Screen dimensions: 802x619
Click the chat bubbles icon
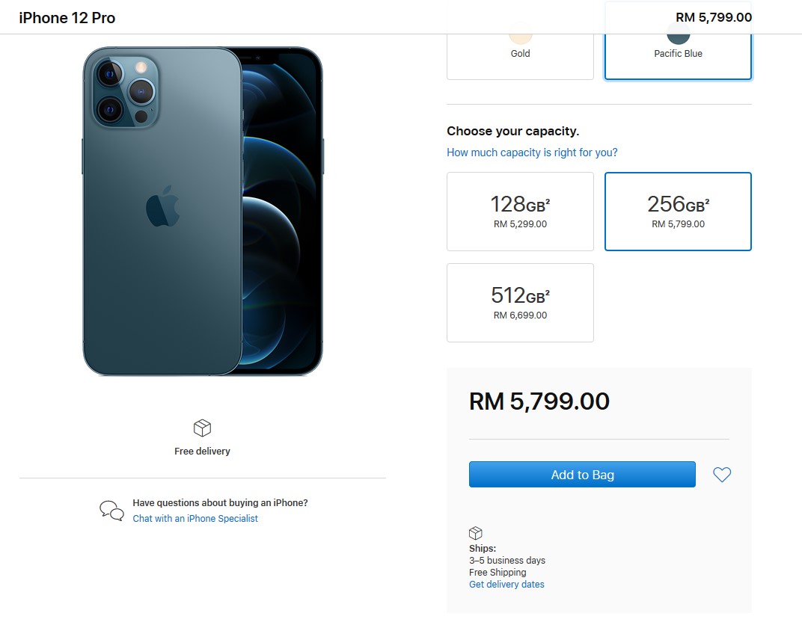tap(111, 511)
